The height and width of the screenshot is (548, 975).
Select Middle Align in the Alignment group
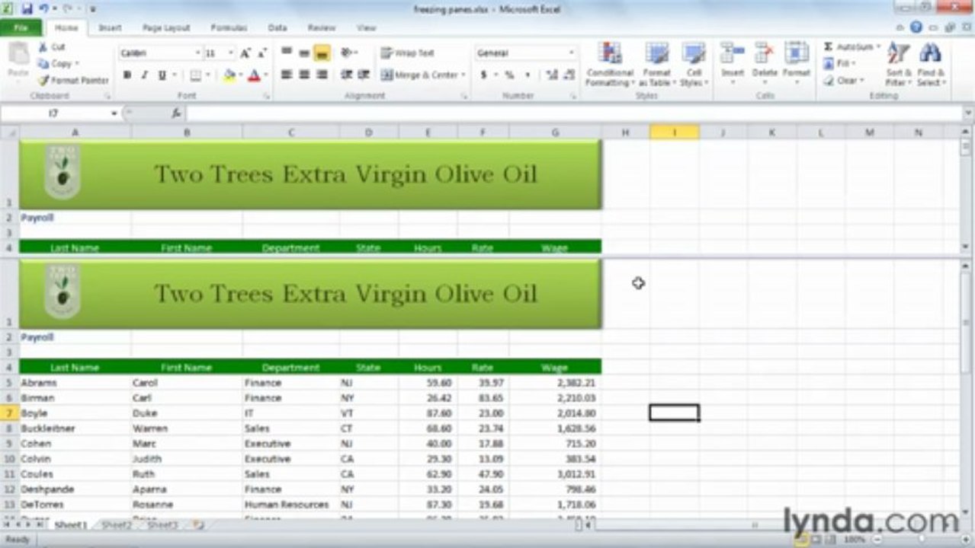pyautogui.click(x=304, y=53)
